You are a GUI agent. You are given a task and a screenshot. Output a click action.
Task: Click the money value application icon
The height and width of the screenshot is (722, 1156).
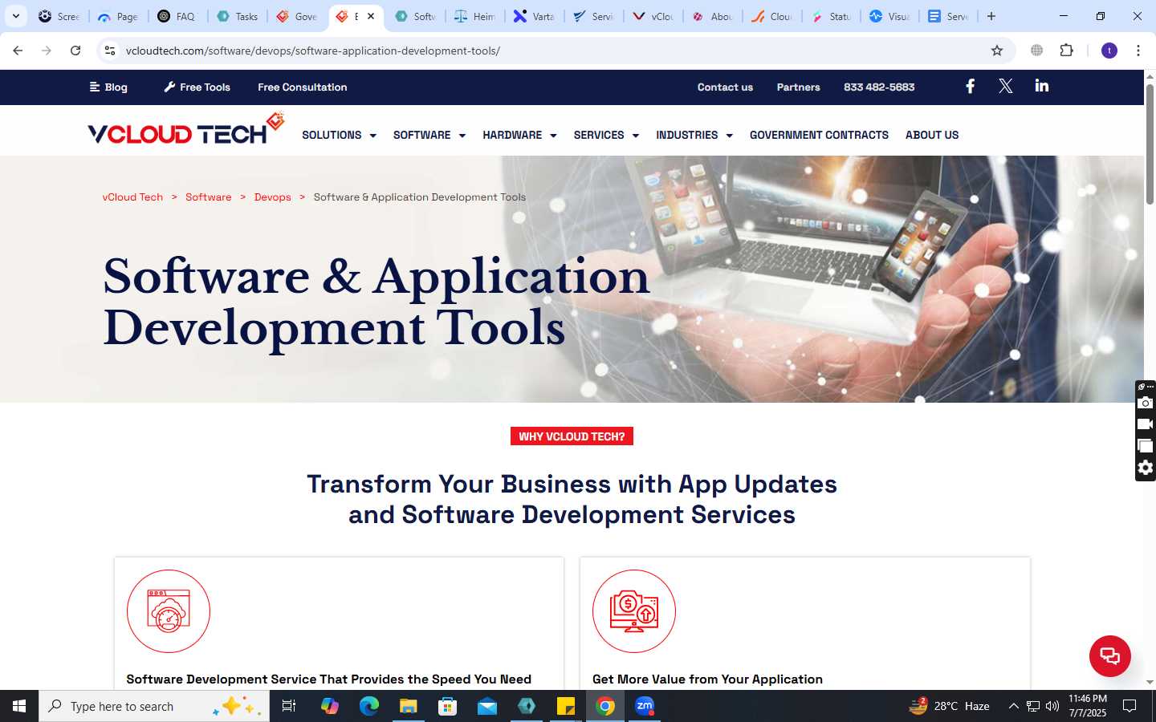click(x=634, y=611)
